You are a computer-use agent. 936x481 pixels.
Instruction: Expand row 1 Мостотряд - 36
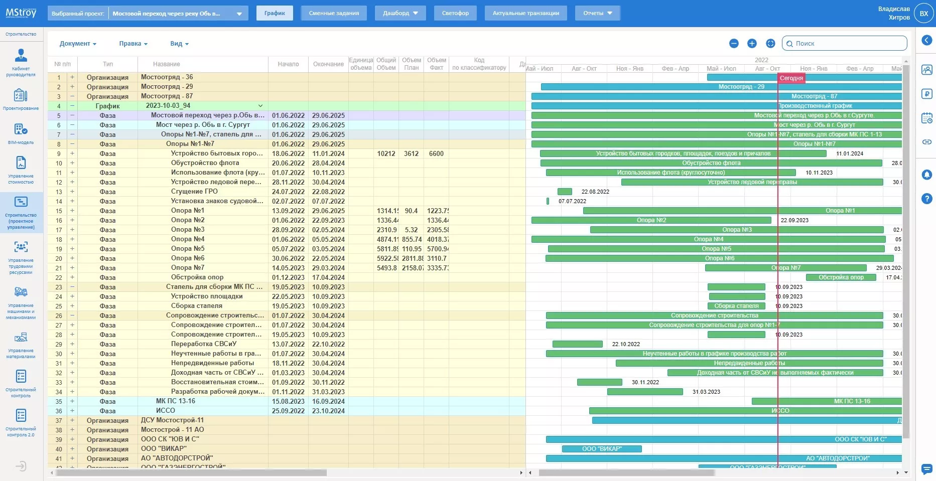coord(72,77)
